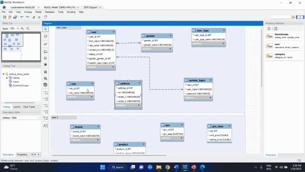Toggle the diagram grid display
This screenshot has height=172, width=305.
pos(34,17)
